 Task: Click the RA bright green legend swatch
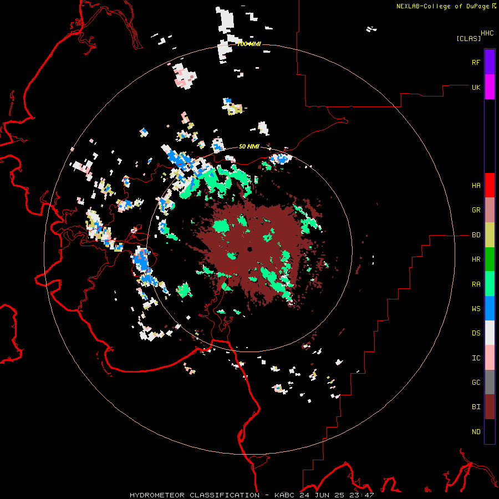click(x=490, y=284)
